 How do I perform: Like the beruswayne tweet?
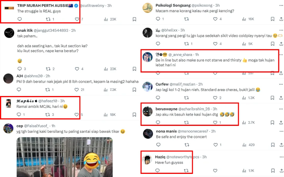[x=216, y=122]
